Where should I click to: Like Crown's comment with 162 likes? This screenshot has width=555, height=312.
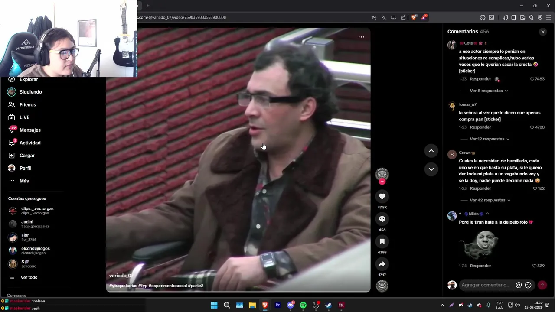(535, 188)
